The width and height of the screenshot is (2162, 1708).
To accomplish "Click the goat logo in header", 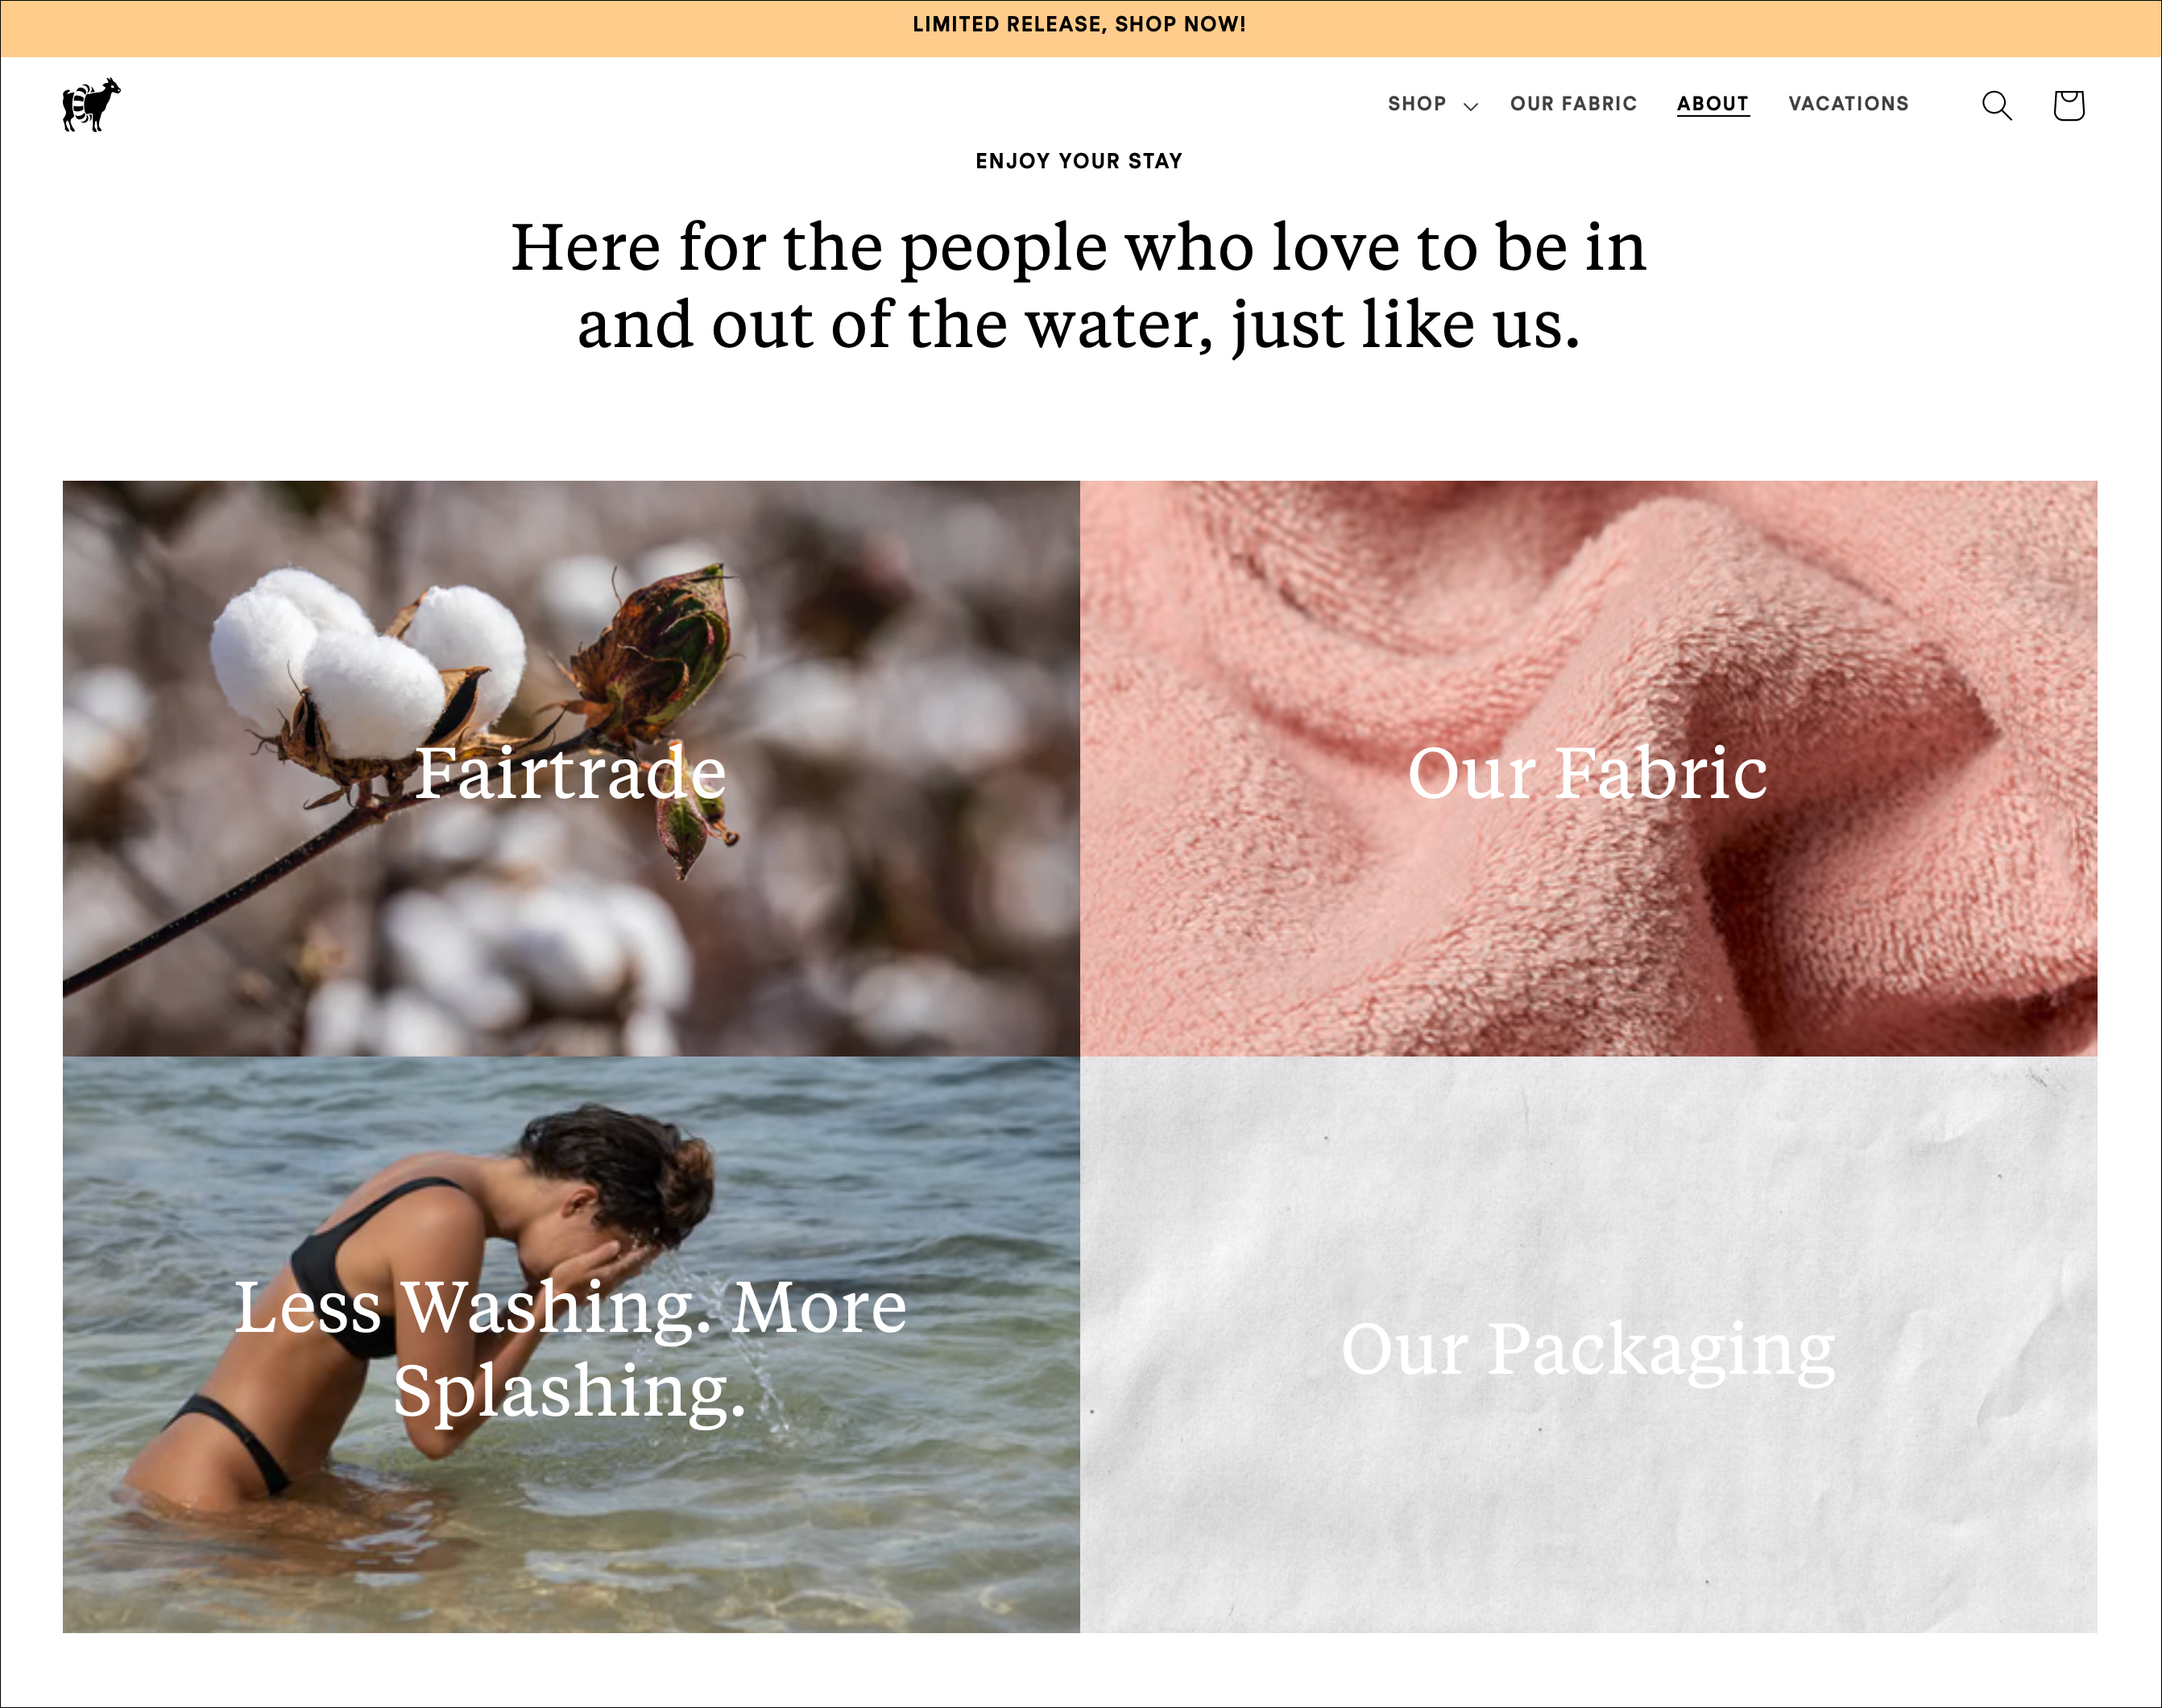I will [91, 104].
